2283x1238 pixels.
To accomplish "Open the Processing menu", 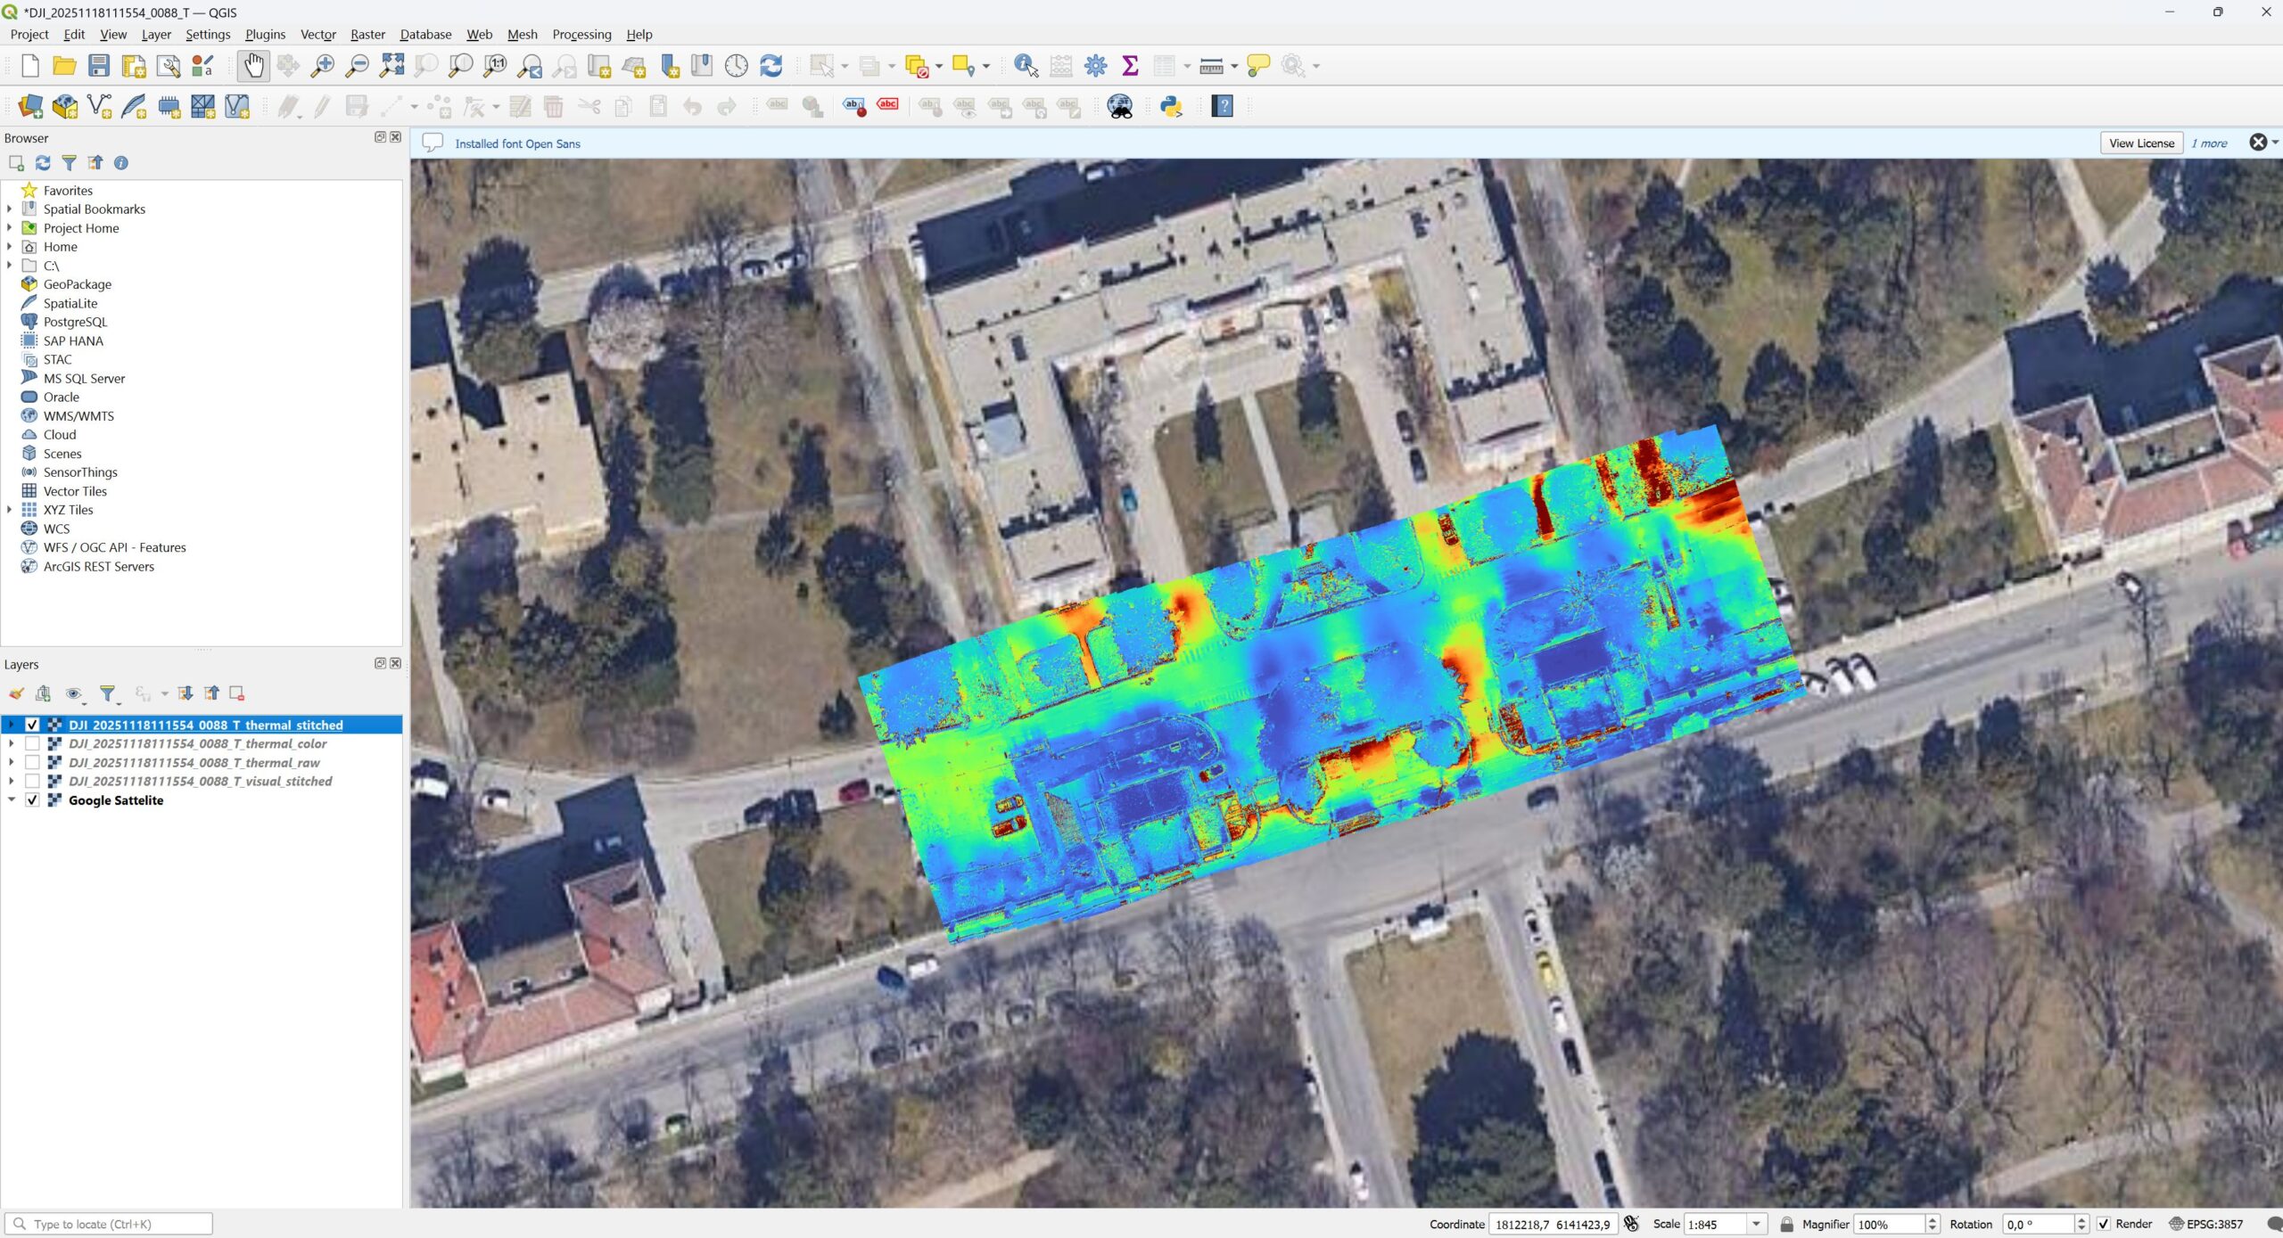I will (581, 34).
